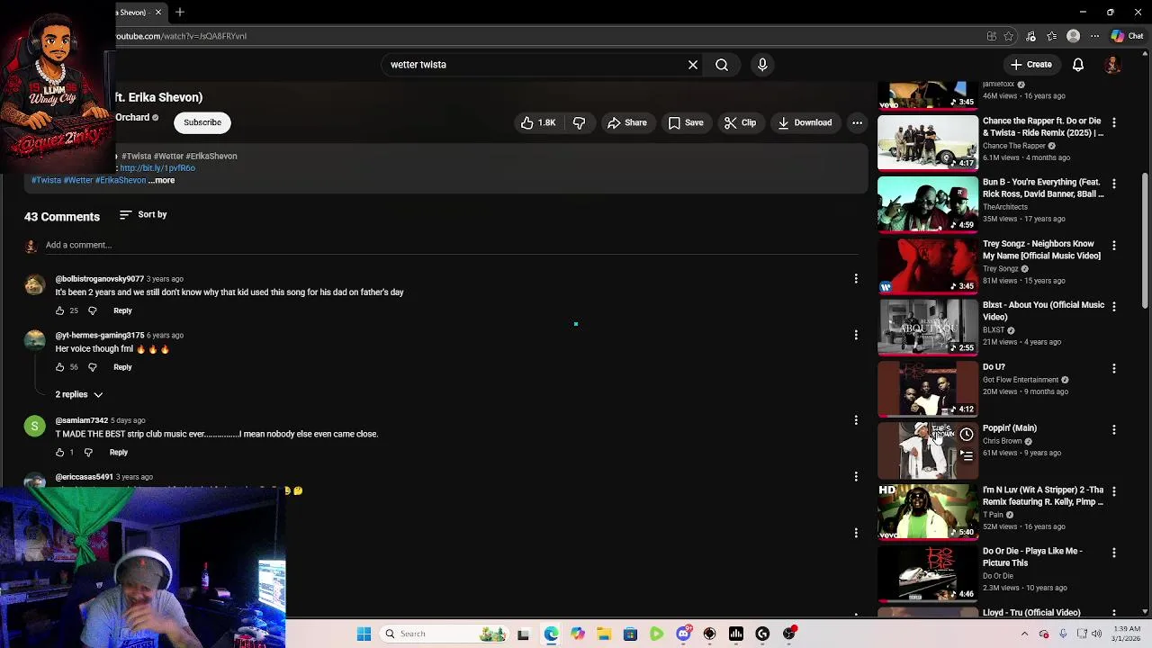Open menu for Bun B You're Everything video
1152x648 pixels.
point(1114,183)
